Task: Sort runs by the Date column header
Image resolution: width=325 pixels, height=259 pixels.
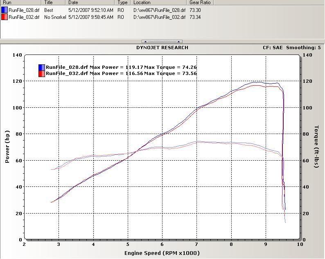Action: (x=90, y=2)
